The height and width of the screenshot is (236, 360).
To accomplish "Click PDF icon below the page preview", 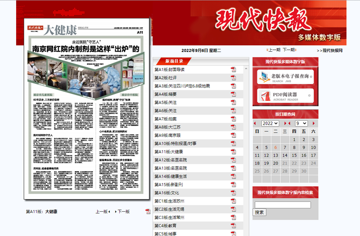I will (148, 211).
